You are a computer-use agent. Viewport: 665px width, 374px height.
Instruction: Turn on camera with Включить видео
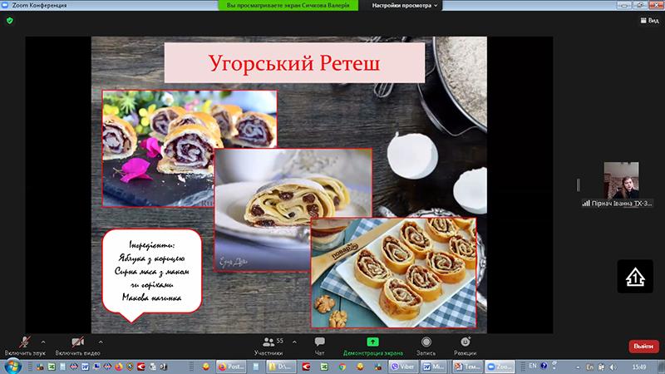[x=77, y=345]
